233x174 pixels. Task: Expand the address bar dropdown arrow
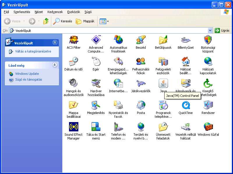[x=210, y=31]
